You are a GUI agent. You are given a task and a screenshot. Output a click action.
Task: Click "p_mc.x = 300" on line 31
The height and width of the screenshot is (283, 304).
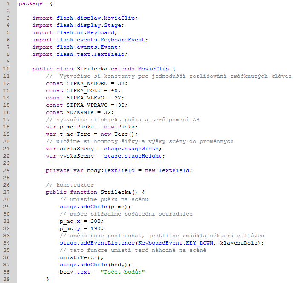coord(80,222)
